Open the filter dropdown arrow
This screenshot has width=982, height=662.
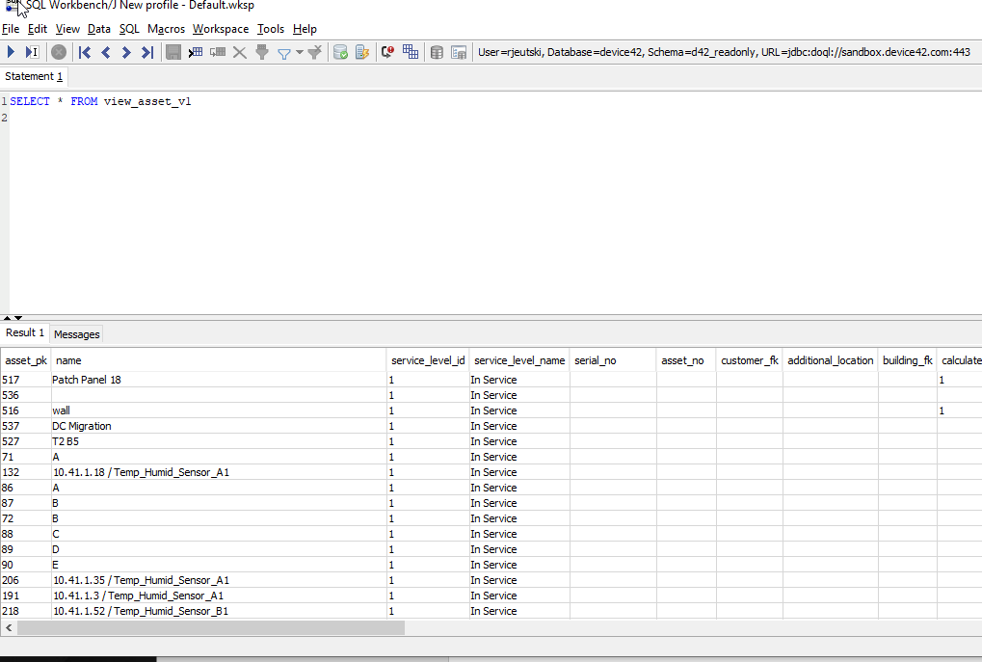click(300, 52)
